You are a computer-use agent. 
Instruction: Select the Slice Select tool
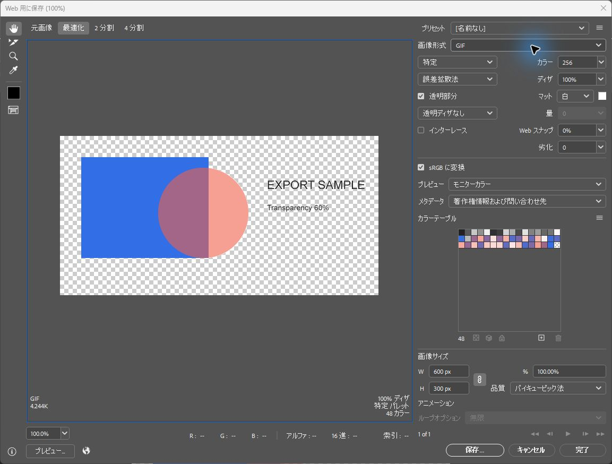pos(14,42)
